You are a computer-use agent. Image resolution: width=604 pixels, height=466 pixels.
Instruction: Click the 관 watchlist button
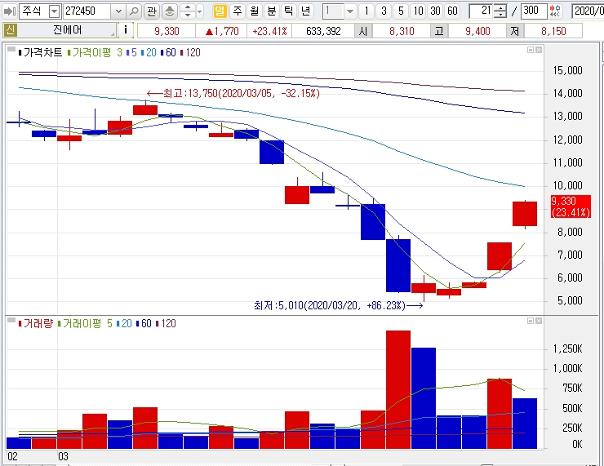click(x=152, y=11)
